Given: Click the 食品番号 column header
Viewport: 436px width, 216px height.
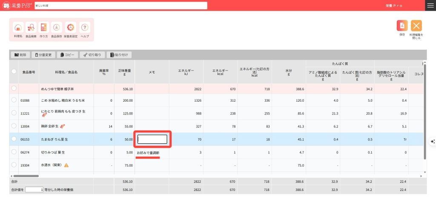Looking at the screenshot, I should coord(29,72).
